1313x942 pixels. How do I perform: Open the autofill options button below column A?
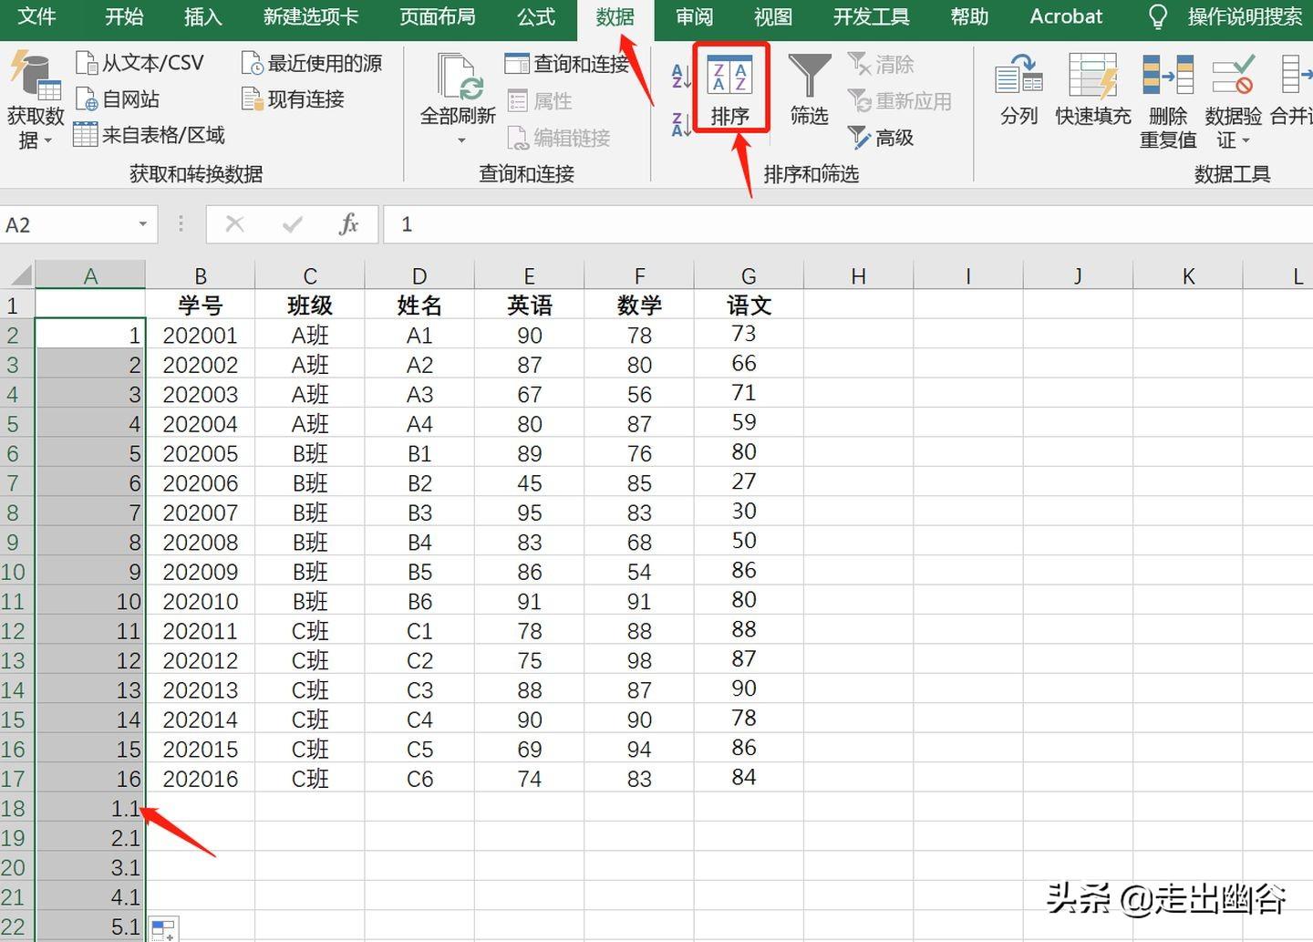coord(163,929)
